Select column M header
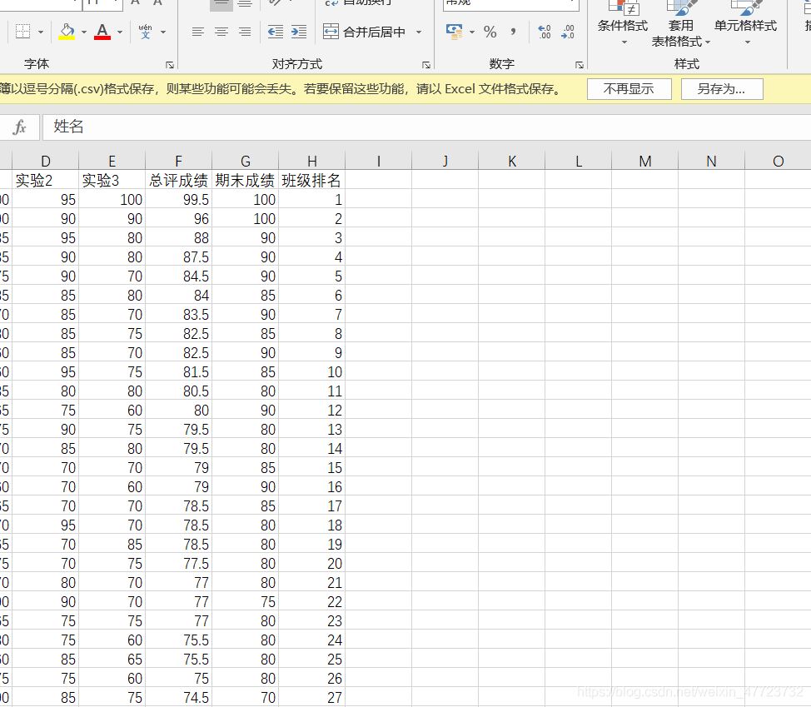 [645, 161]
